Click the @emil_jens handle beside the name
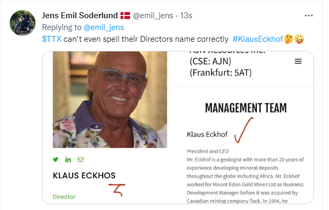Screen dimensions: 329x210 153,16
